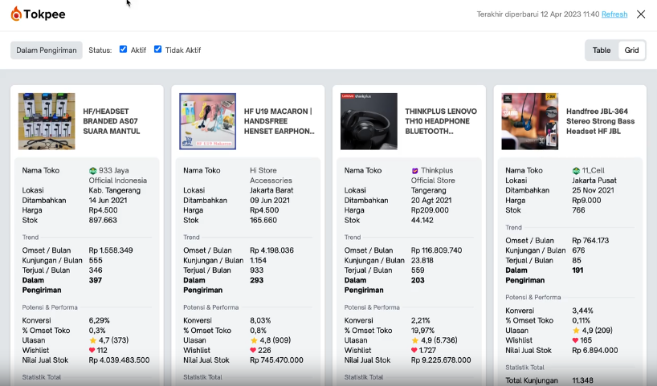Click Nilai Jual Stok Rp 4.039.483.500

[x=119, y=360]
